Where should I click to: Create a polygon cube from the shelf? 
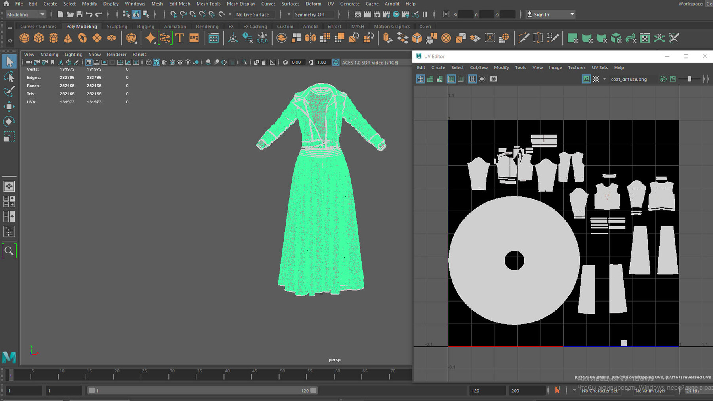[x=39, y=38]
